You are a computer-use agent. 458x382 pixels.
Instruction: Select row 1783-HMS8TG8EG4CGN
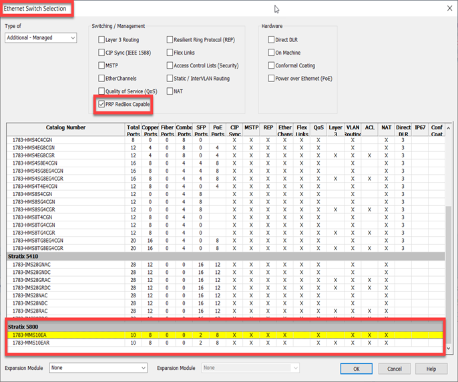point(225,240)
